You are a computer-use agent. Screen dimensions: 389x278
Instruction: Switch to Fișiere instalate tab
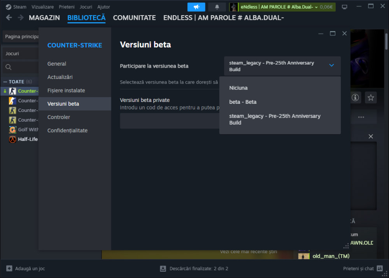(66, 91)
